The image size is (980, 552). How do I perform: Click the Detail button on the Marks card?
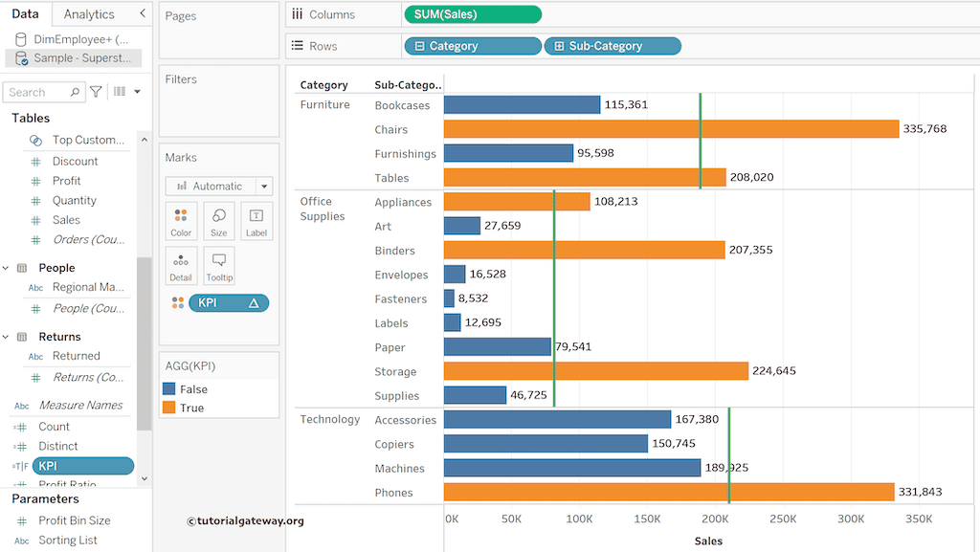pos(181,265)
